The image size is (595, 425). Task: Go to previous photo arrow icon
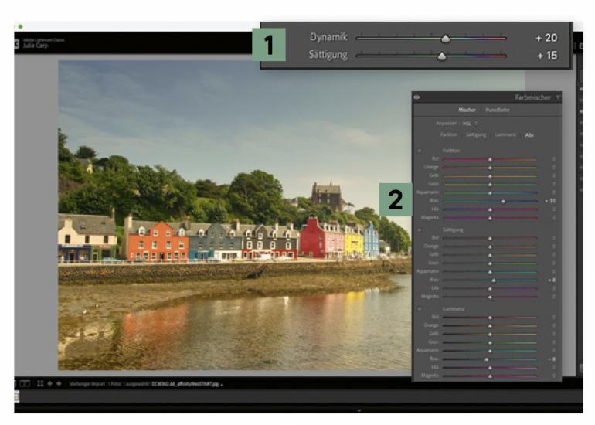[x=49, y=384]
